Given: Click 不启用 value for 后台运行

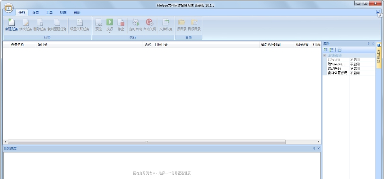Looking at the screenshot, I should pos(355,60).
